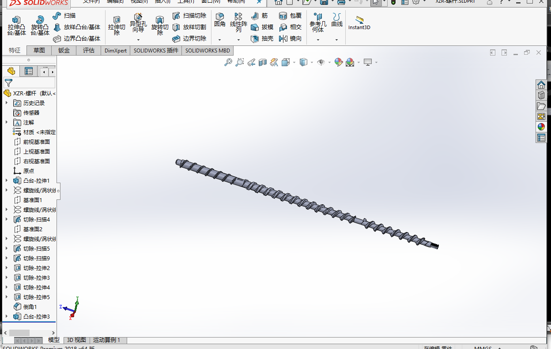551x349 pixels.
Task: Expand the 历史记录 history node
Action: (x=7, y=103)
